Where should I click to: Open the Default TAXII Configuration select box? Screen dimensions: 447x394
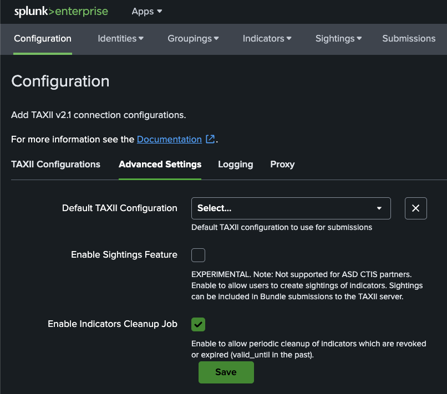pyautogui.click(x=291, y=208)
